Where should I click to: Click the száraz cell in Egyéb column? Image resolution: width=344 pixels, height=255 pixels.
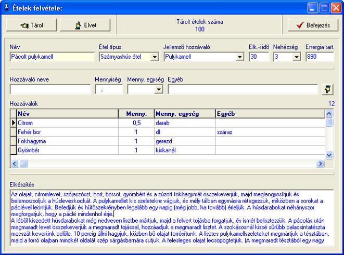coord(270,132)
